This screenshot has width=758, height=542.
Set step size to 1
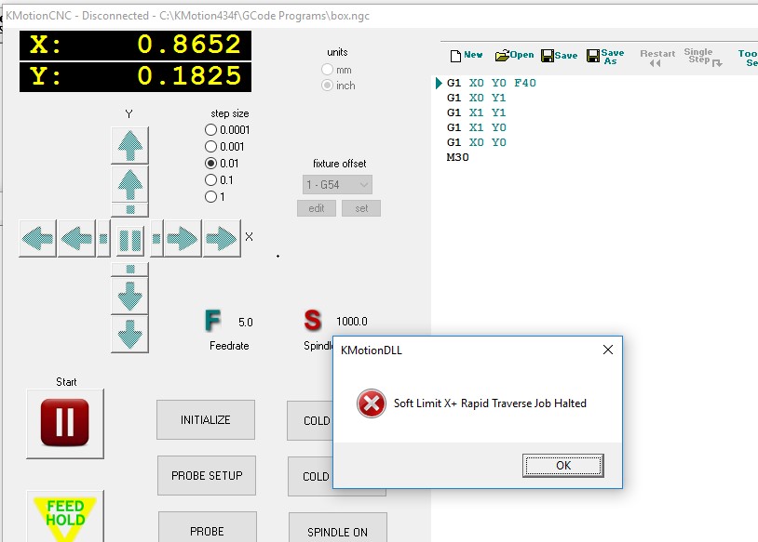pyautogui.click(x=210, y=197)
